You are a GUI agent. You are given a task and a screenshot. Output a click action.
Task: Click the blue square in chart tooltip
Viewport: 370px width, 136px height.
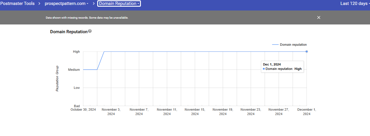264,69
